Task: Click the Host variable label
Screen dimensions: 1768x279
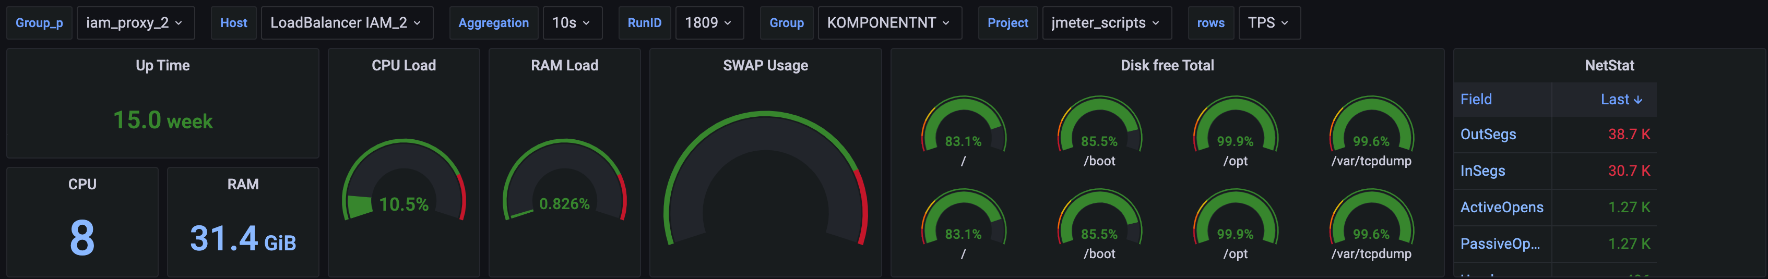Action: pyautogui.click(x=233, y=22)
